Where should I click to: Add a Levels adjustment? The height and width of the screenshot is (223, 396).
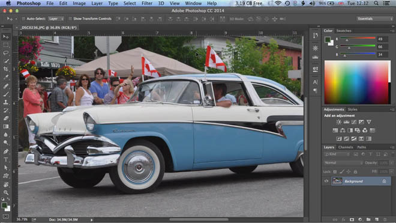coord(346,122)
